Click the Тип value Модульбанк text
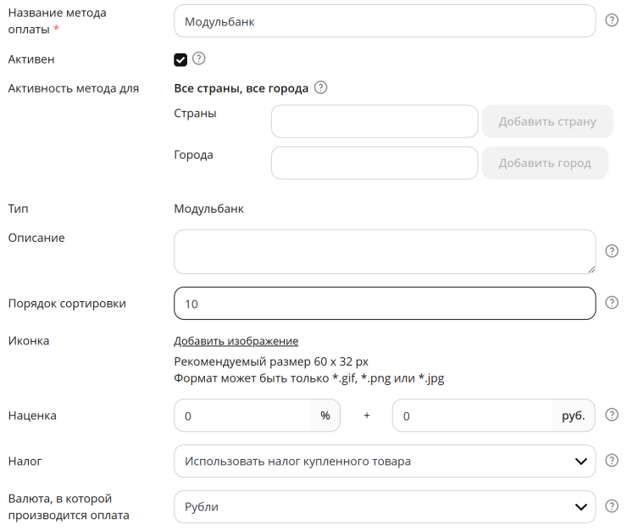This screenshot has height=531, width=627. click(208, 209)
